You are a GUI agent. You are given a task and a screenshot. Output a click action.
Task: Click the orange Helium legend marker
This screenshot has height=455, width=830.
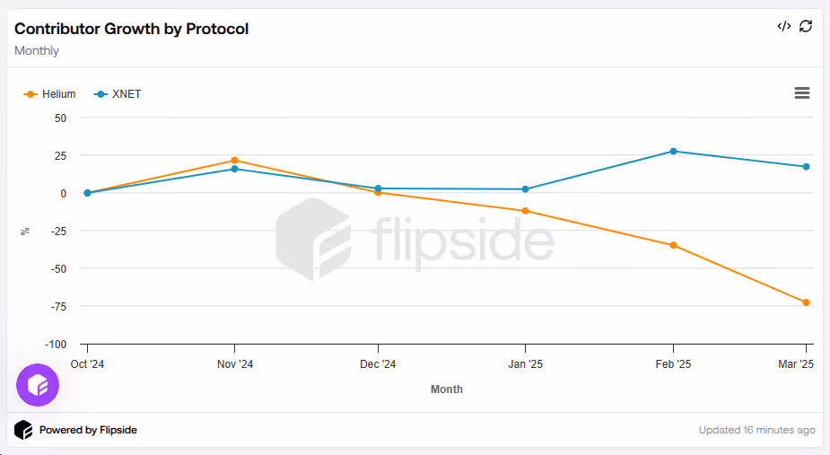click(x=31, y=94)
